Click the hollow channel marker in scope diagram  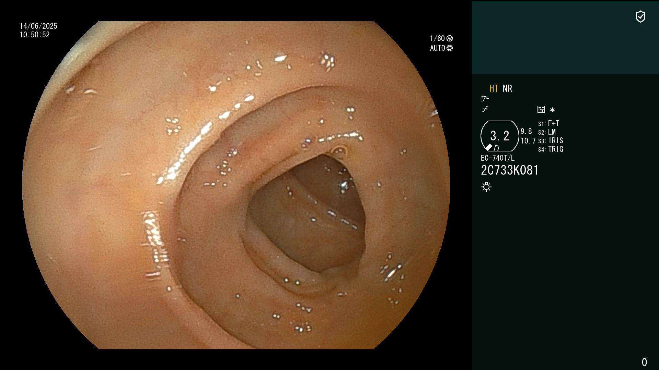[x=497, y=148]
